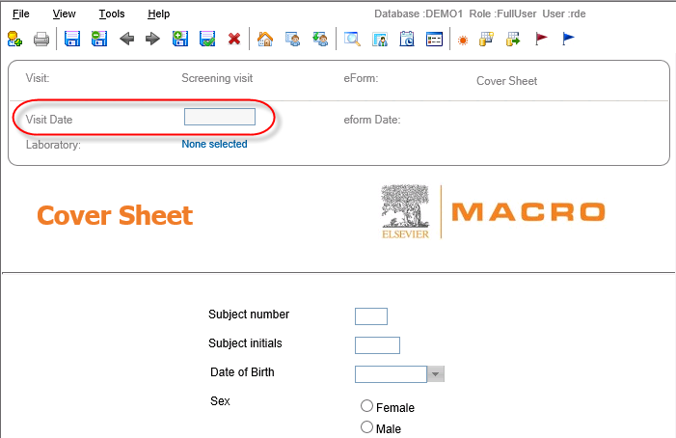
Task: Open the Date of Birth dropdown arrow
Action: pos(436,374)
